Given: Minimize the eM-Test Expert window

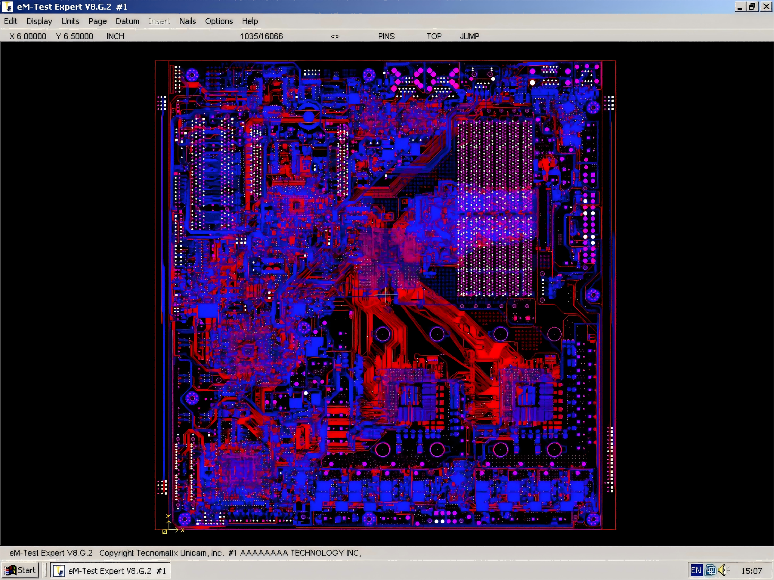Looking at the screenshot, I should pos(740,7).
